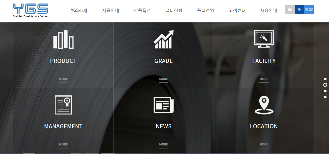Select the first page indicator dot
This screenshot has height=154, width=329.
pyautogui.click(x=325, y=79)
